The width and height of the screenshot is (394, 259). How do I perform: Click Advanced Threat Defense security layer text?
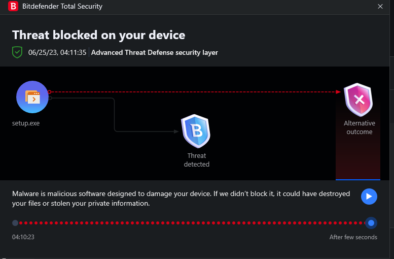pos(155,52)
